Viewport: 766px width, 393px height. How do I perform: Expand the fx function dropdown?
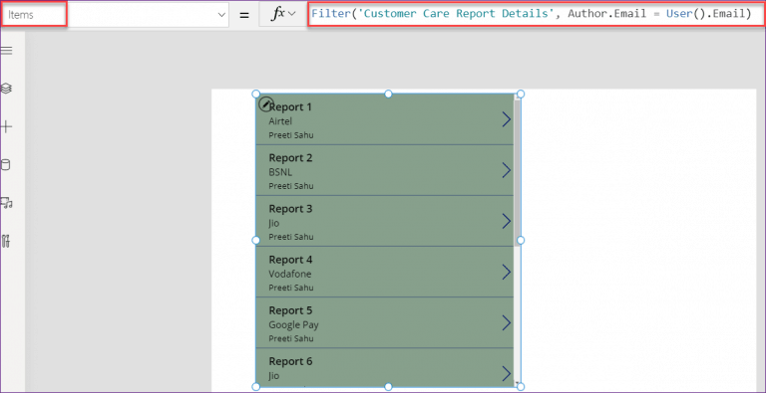(x=292, y=14)
